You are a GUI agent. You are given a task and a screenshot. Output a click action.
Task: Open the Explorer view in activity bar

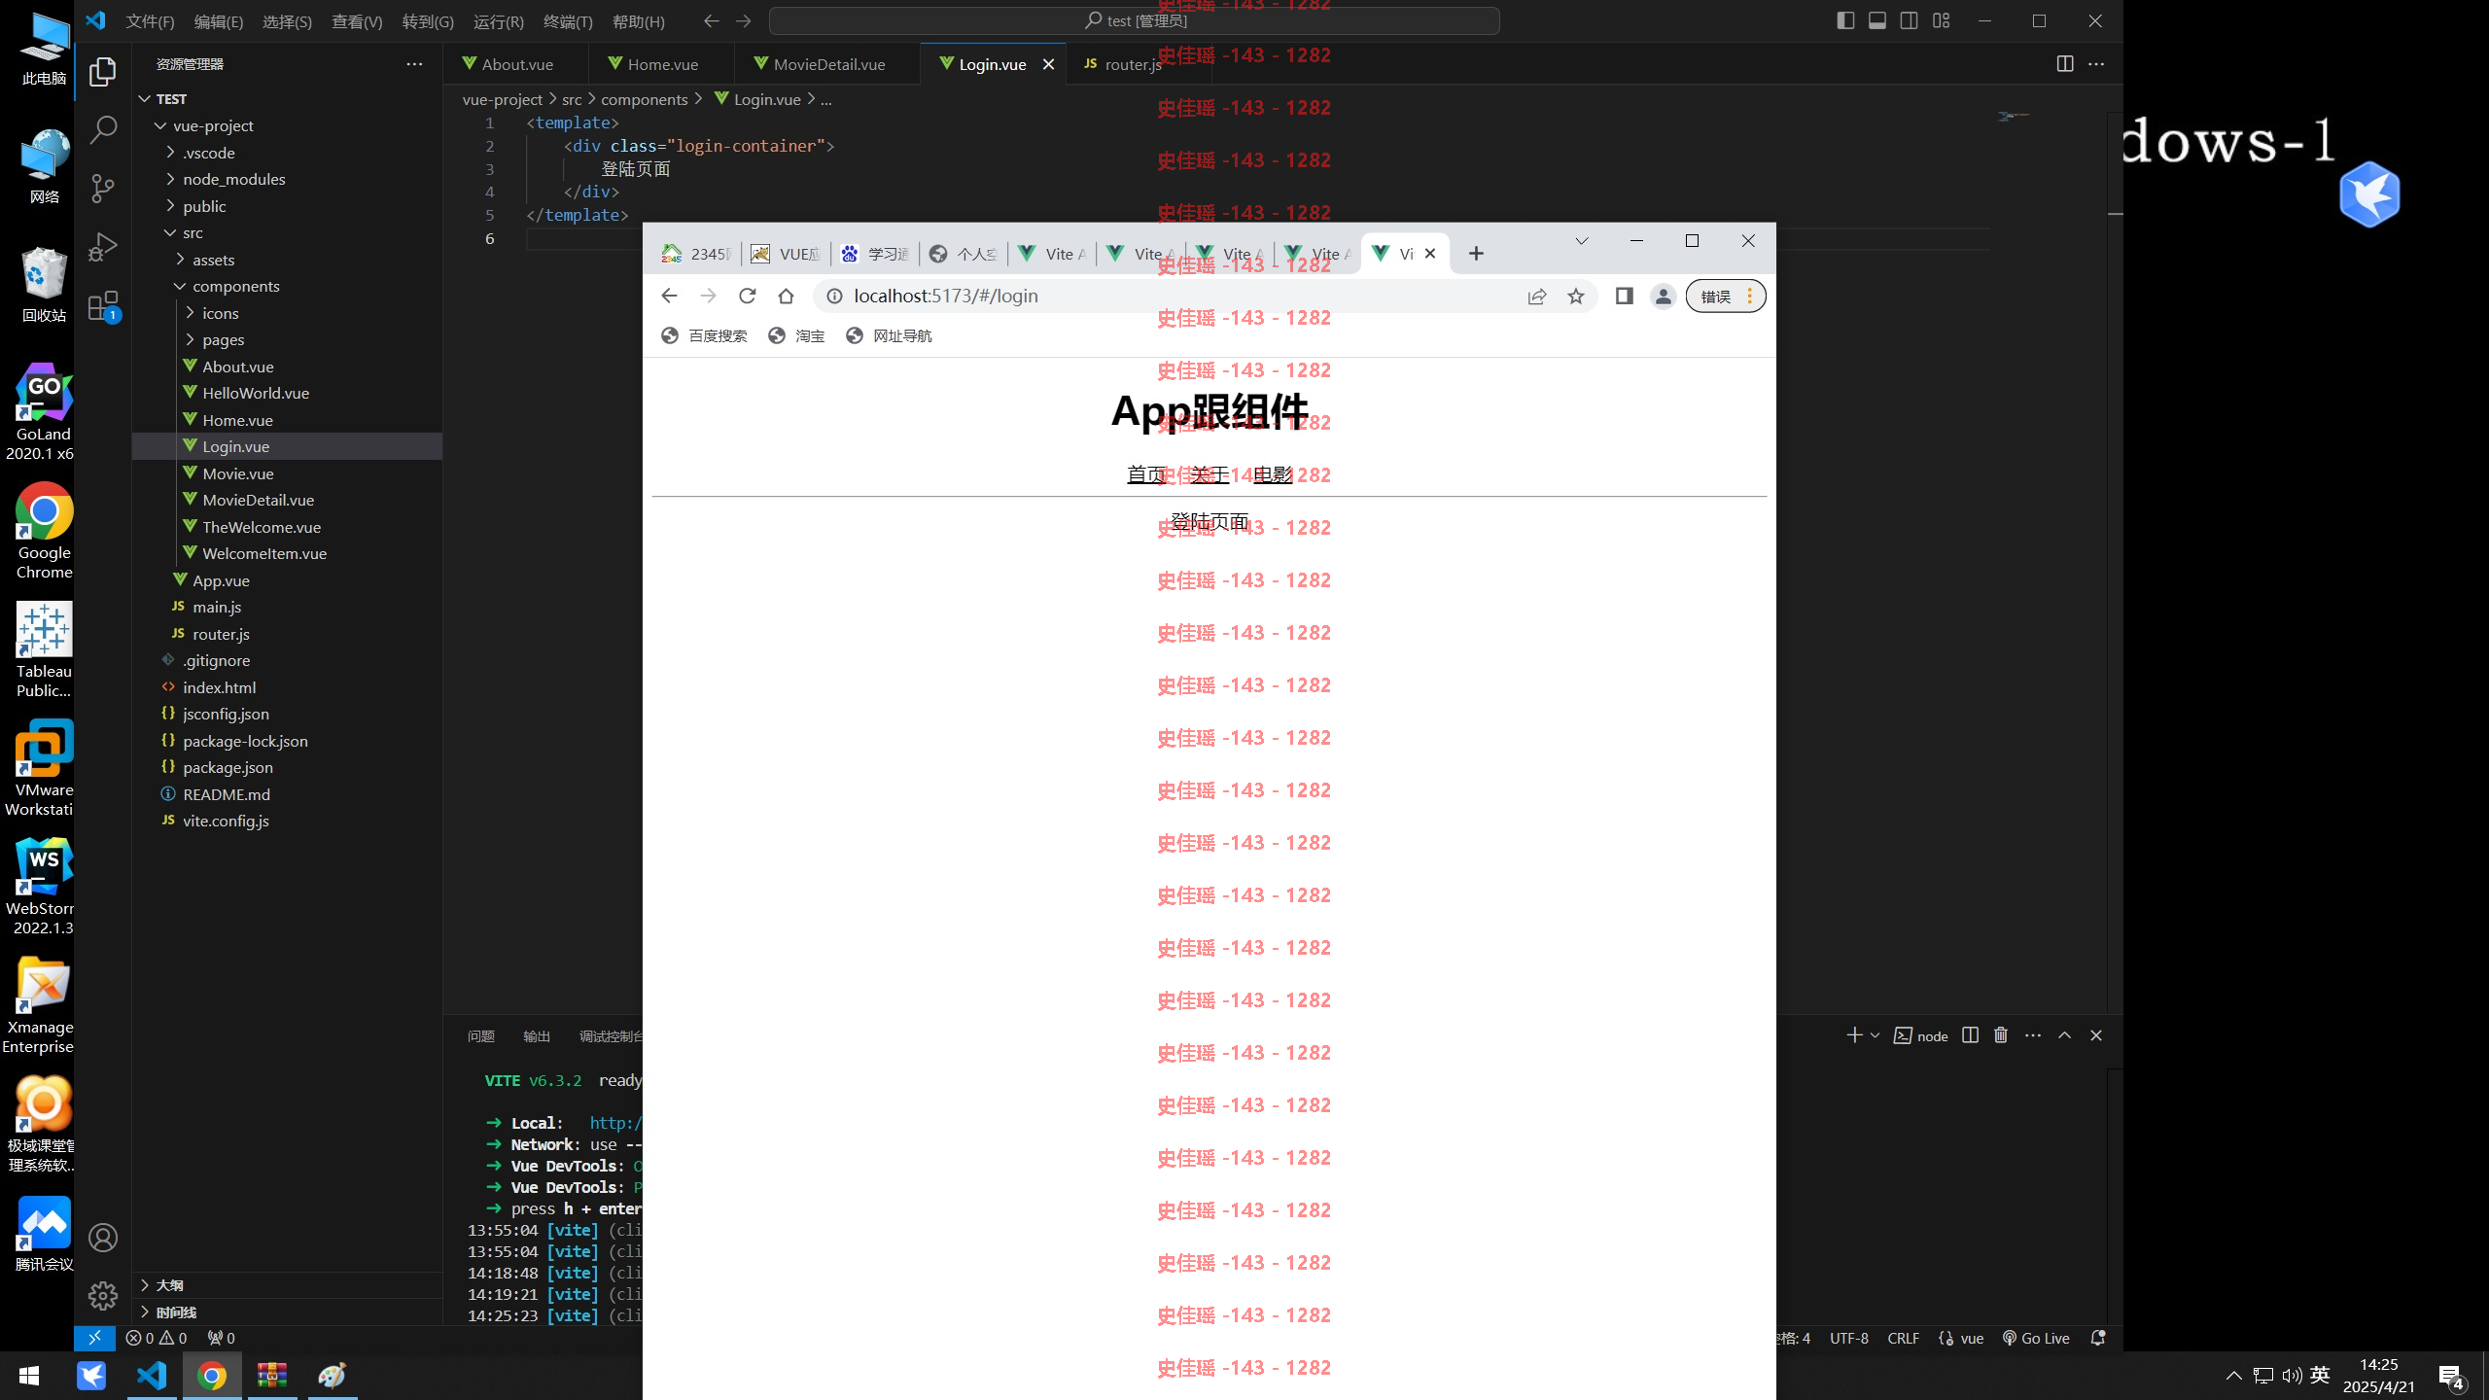tap(103, 72)
